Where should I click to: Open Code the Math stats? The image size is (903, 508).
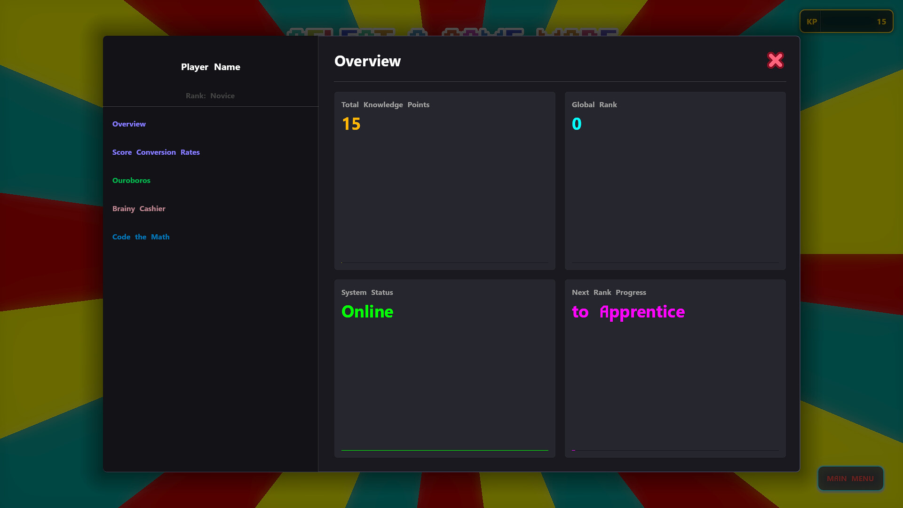pyautogui.click(x=141, y=237)
